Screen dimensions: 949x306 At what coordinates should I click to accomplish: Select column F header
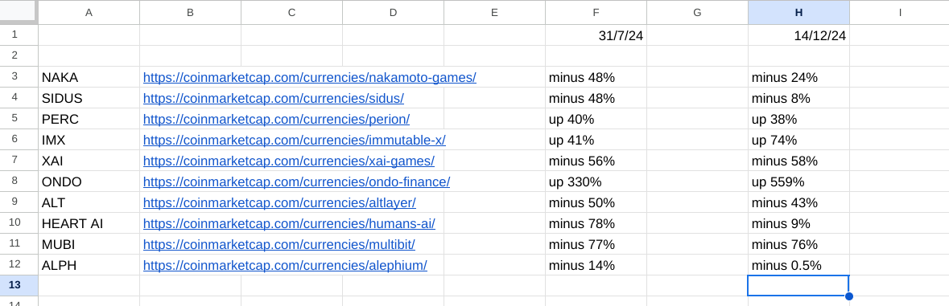(x=596, y=13)
